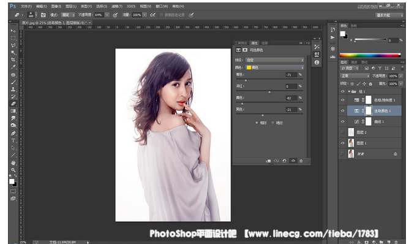This screenshot has width=409, height=244.
Task: Open the 滤镜(T) menu
Action: 116,6
